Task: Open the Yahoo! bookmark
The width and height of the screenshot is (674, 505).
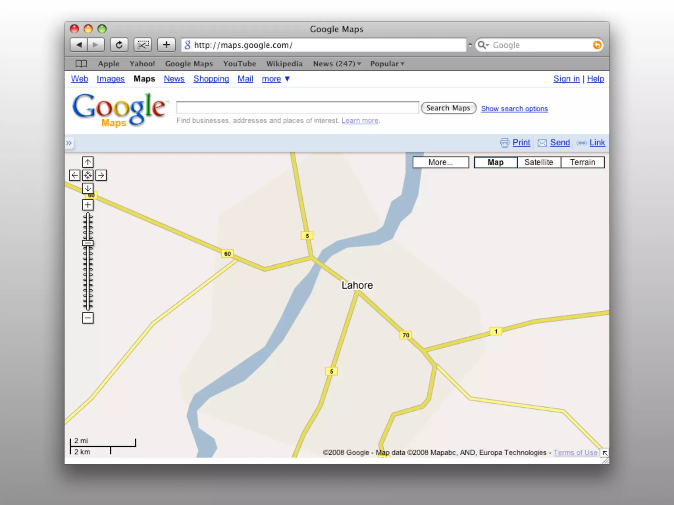Action: pyautogui.click(x=142, y=64)
